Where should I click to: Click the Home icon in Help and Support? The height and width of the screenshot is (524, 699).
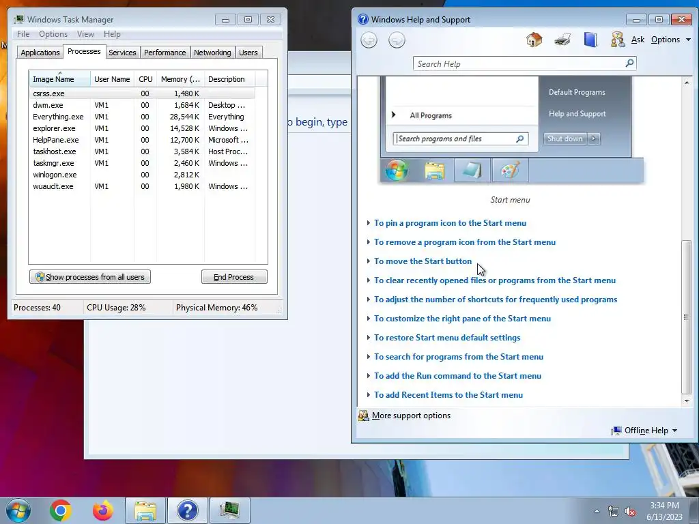pyautogui.click(x=534, y=40)
